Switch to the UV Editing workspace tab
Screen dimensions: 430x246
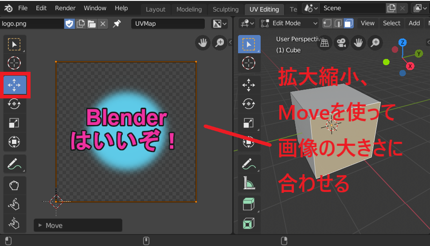264,9
